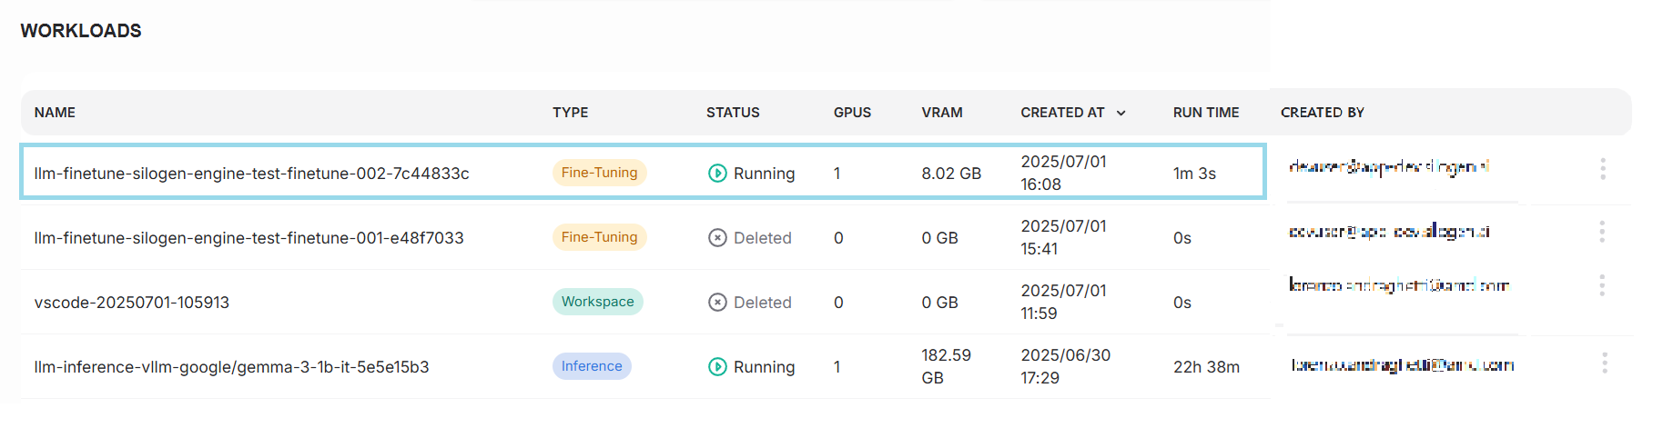Open the kebab menu for finetune-001 row
The width and height of the screenshot is (1653, 428).
(1601, 232)
